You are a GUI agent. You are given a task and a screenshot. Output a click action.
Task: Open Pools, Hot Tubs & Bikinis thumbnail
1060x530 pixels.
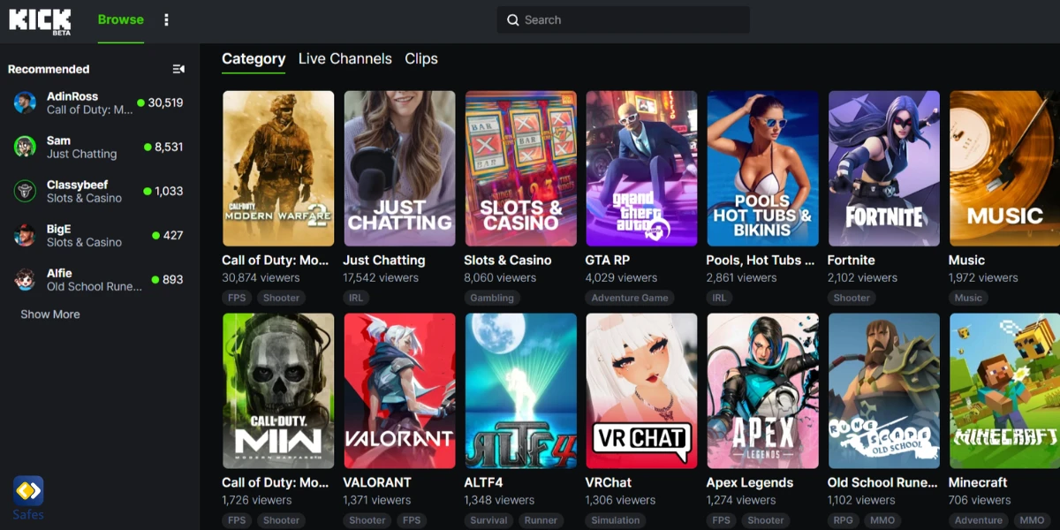pyautogui.click(x=762, y=169)
